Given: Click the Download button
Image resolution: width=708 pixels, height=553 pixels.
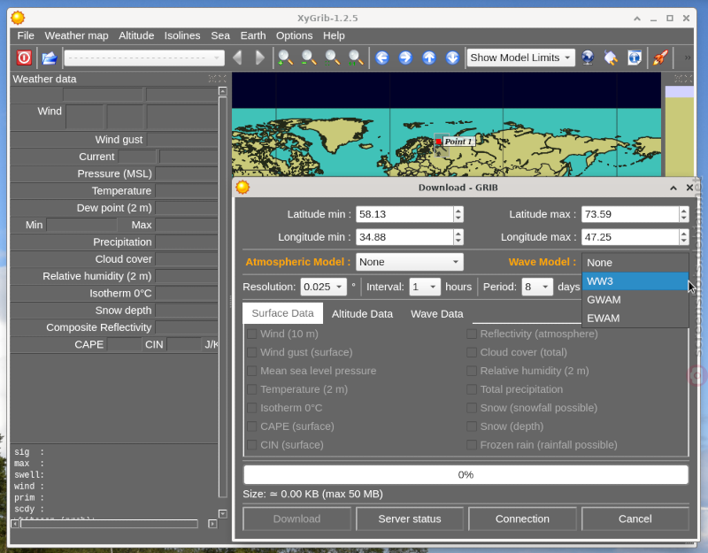Looking at the screenshot, I should [296, 519].
